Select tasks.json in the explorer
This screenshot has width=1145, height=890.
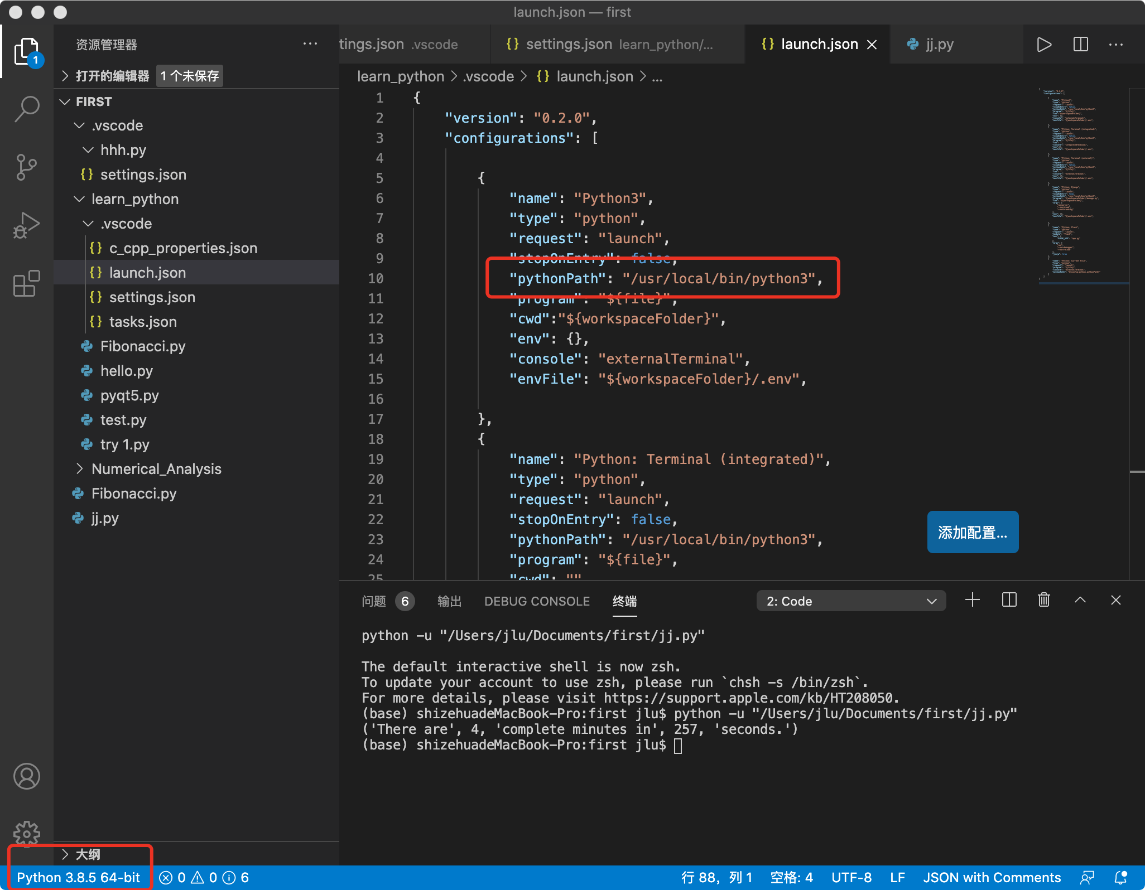tap(143, 321)
